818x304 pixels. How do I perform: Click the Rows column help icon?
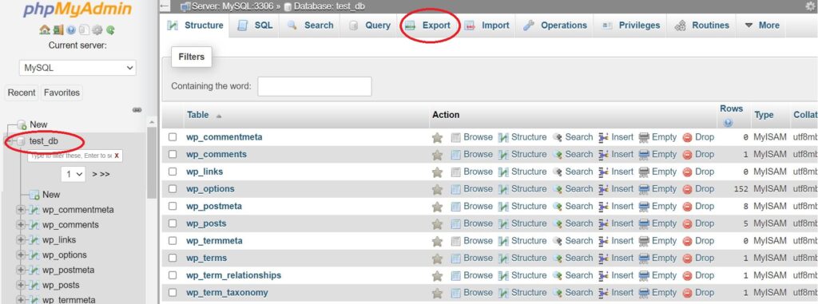click(728, 123)
